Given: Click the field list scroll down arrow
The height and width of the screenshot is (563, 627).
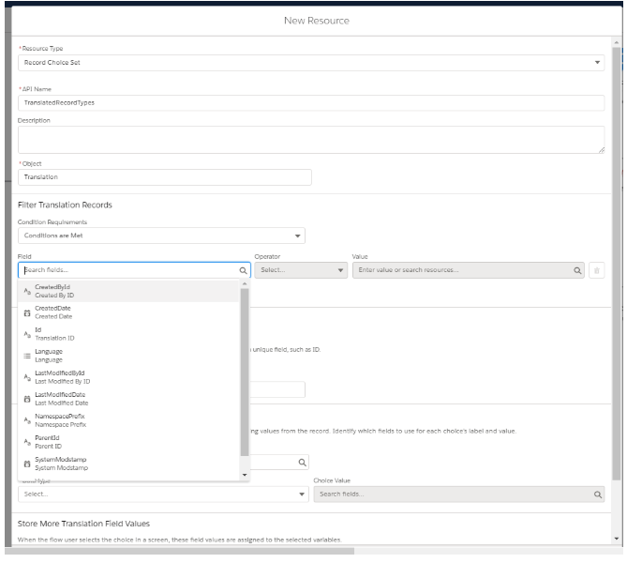Looking at the screenshot, I should 246,475.
